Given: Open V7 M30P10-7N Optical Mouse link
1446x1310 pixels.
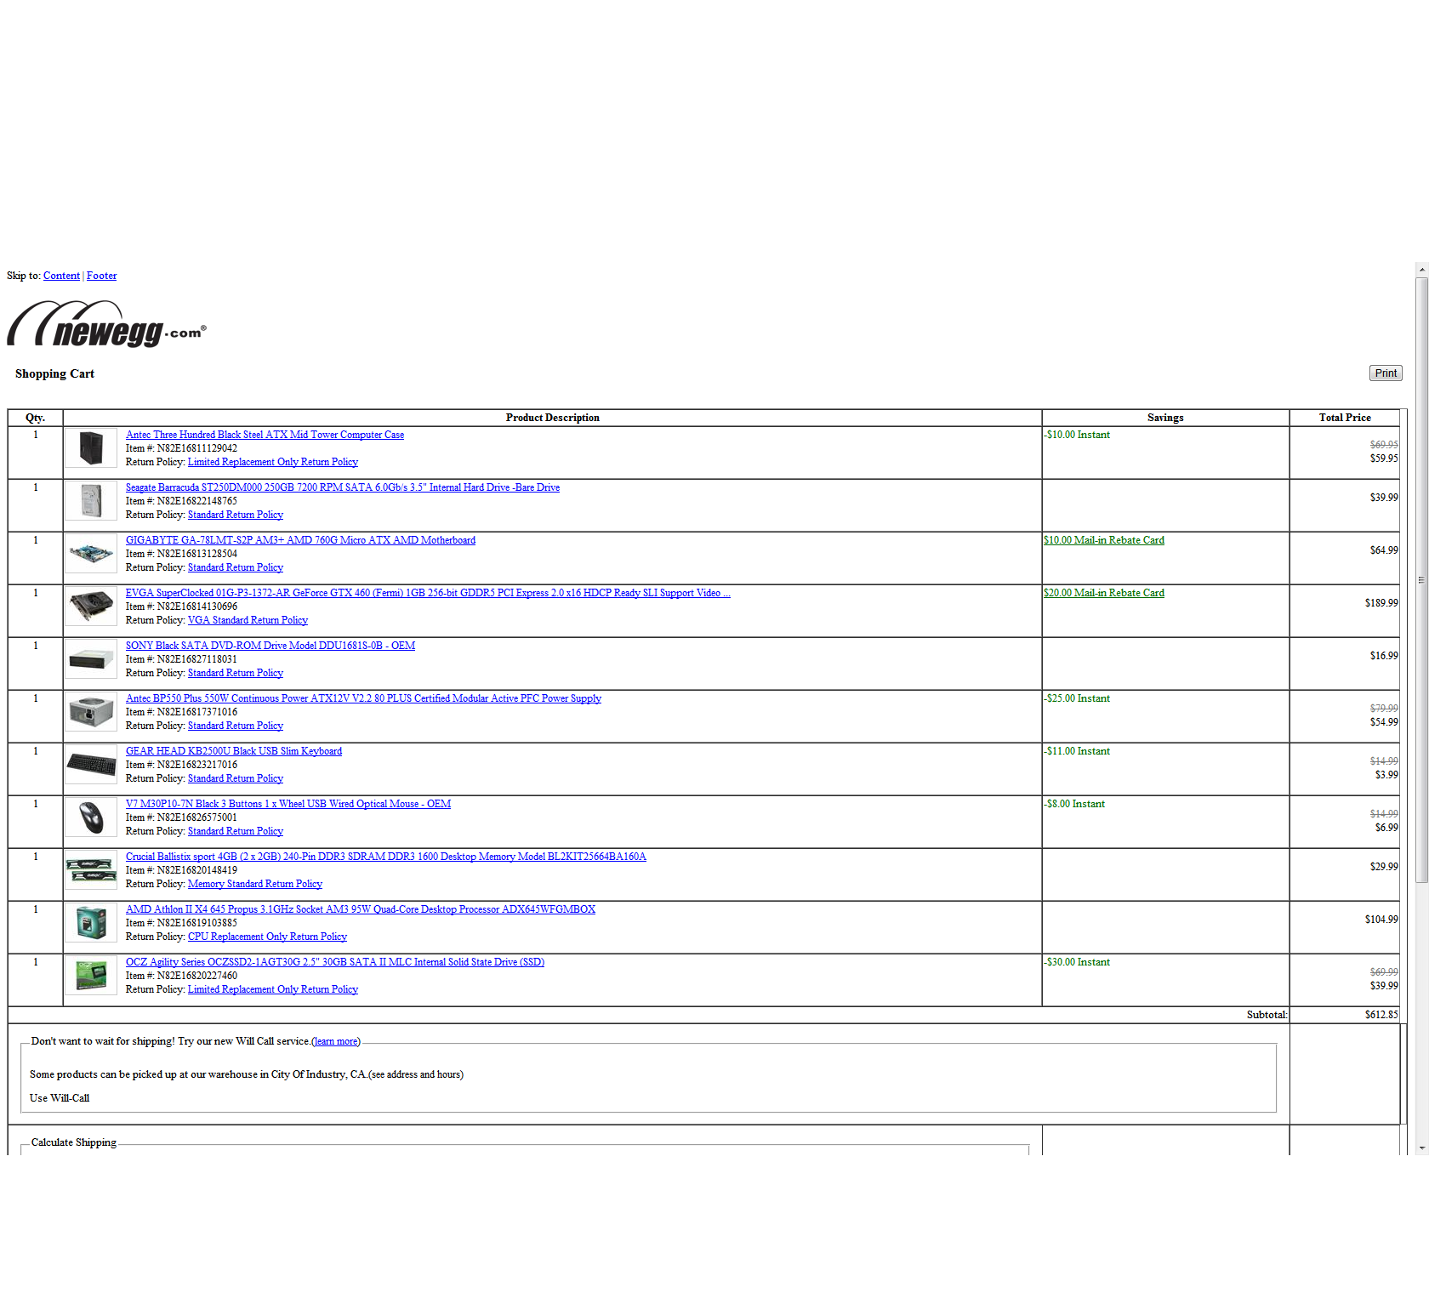Looking at the screenshot, I should tap(288, 804).
